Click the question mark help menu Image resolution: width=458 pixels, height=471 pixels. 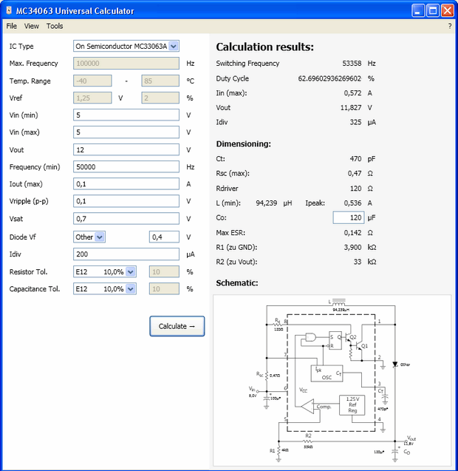click(450, 26)
